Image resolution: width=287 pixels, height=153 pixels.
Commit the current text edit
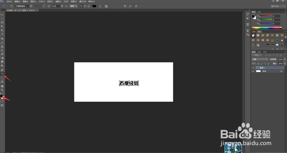click(x=130, y=6)
